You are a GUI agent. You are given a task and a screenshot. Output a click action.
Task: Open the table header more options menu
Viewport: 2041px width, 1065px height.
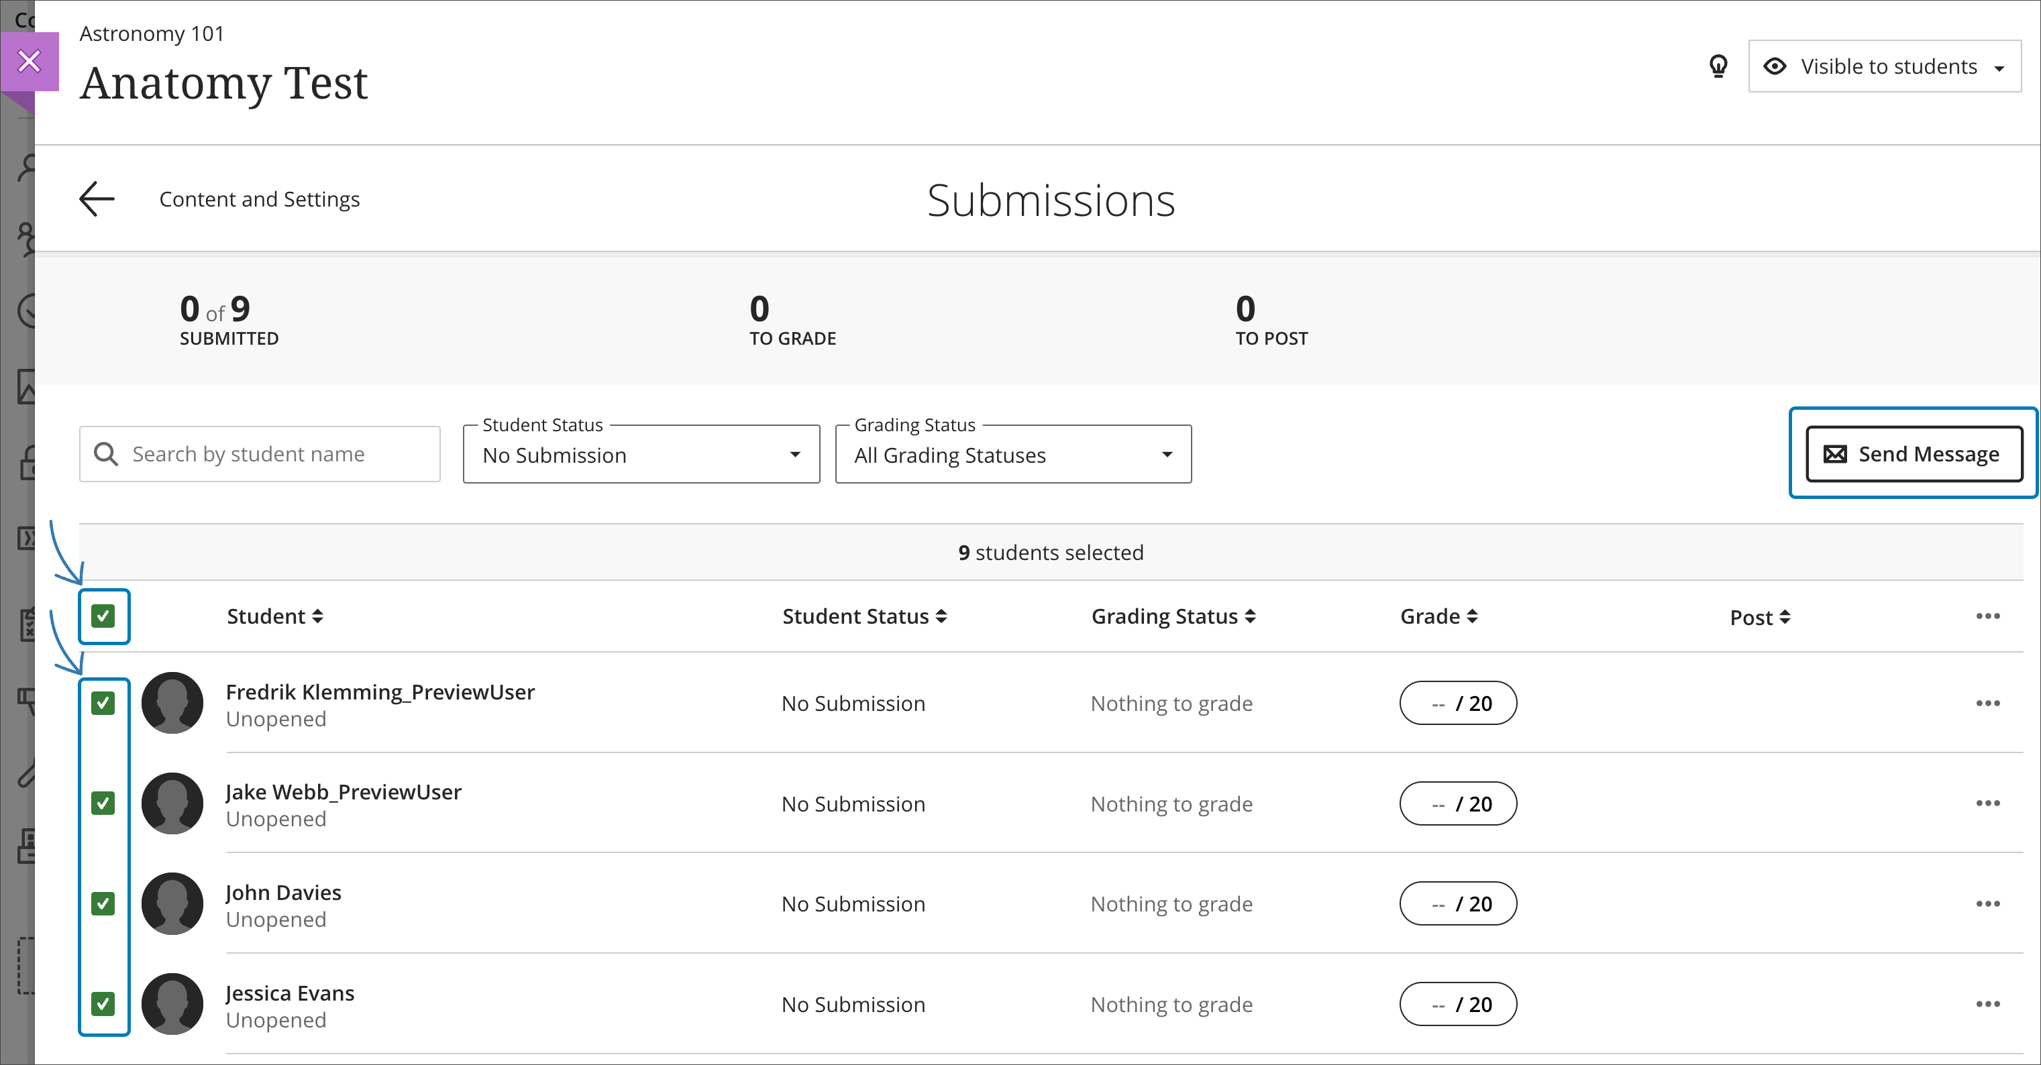tap(1987, 616)
